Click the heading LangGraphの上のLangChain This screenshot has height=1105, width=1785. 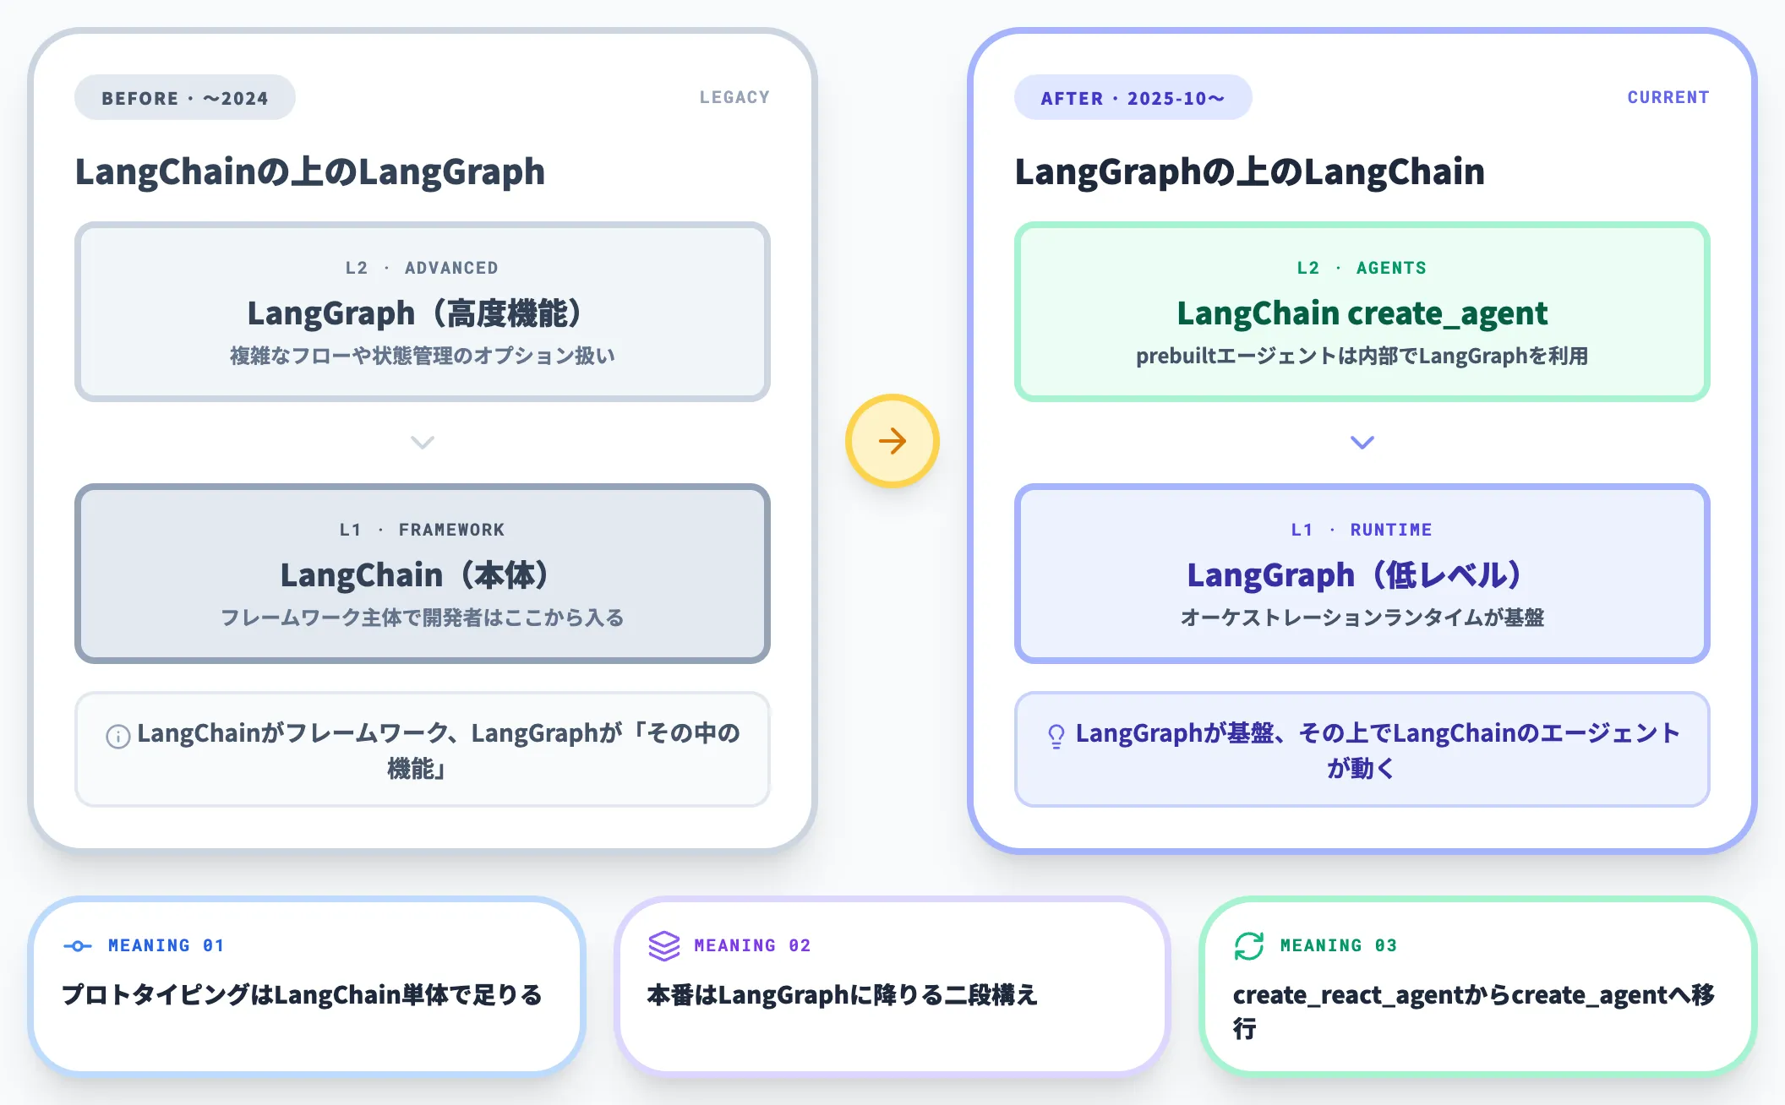1250,171
